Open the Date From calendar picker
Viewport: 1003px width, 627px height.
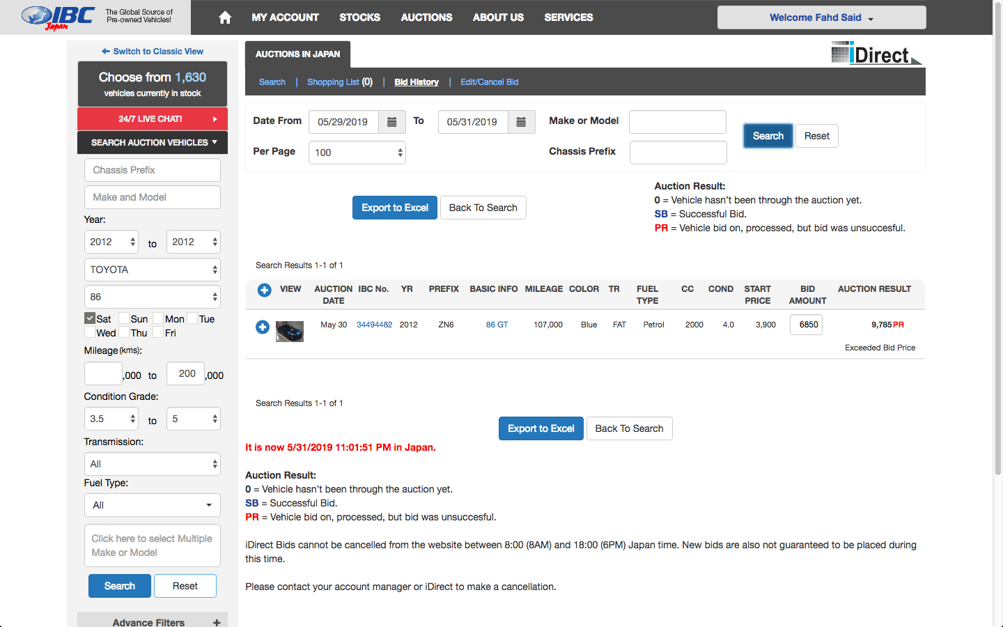point(392,122)
